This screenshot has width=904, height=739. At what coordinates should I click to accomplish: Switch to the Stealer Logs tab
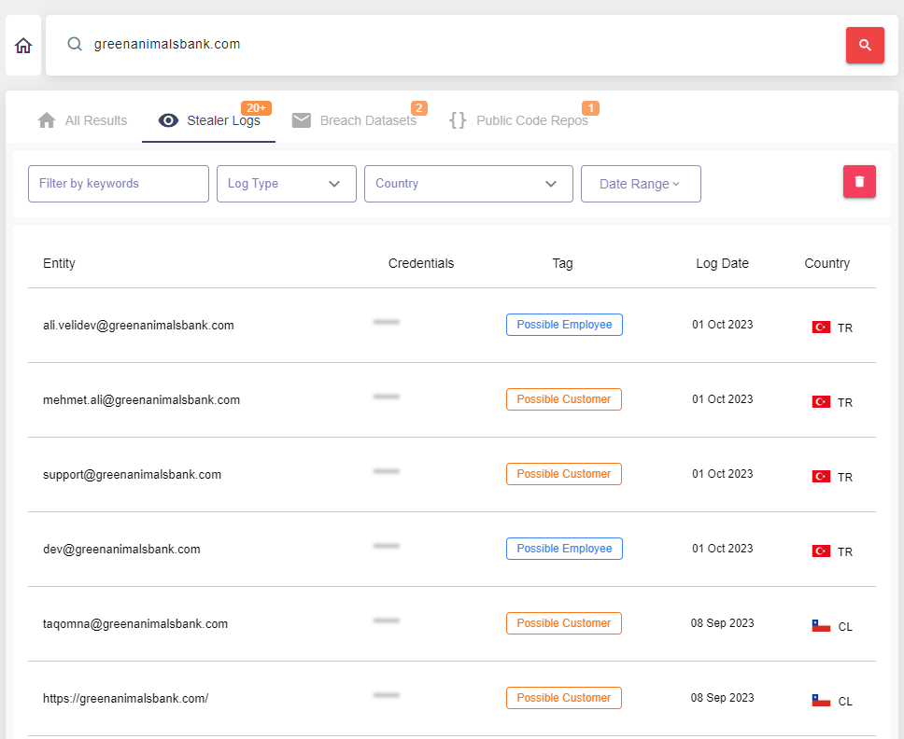point(208,120)
